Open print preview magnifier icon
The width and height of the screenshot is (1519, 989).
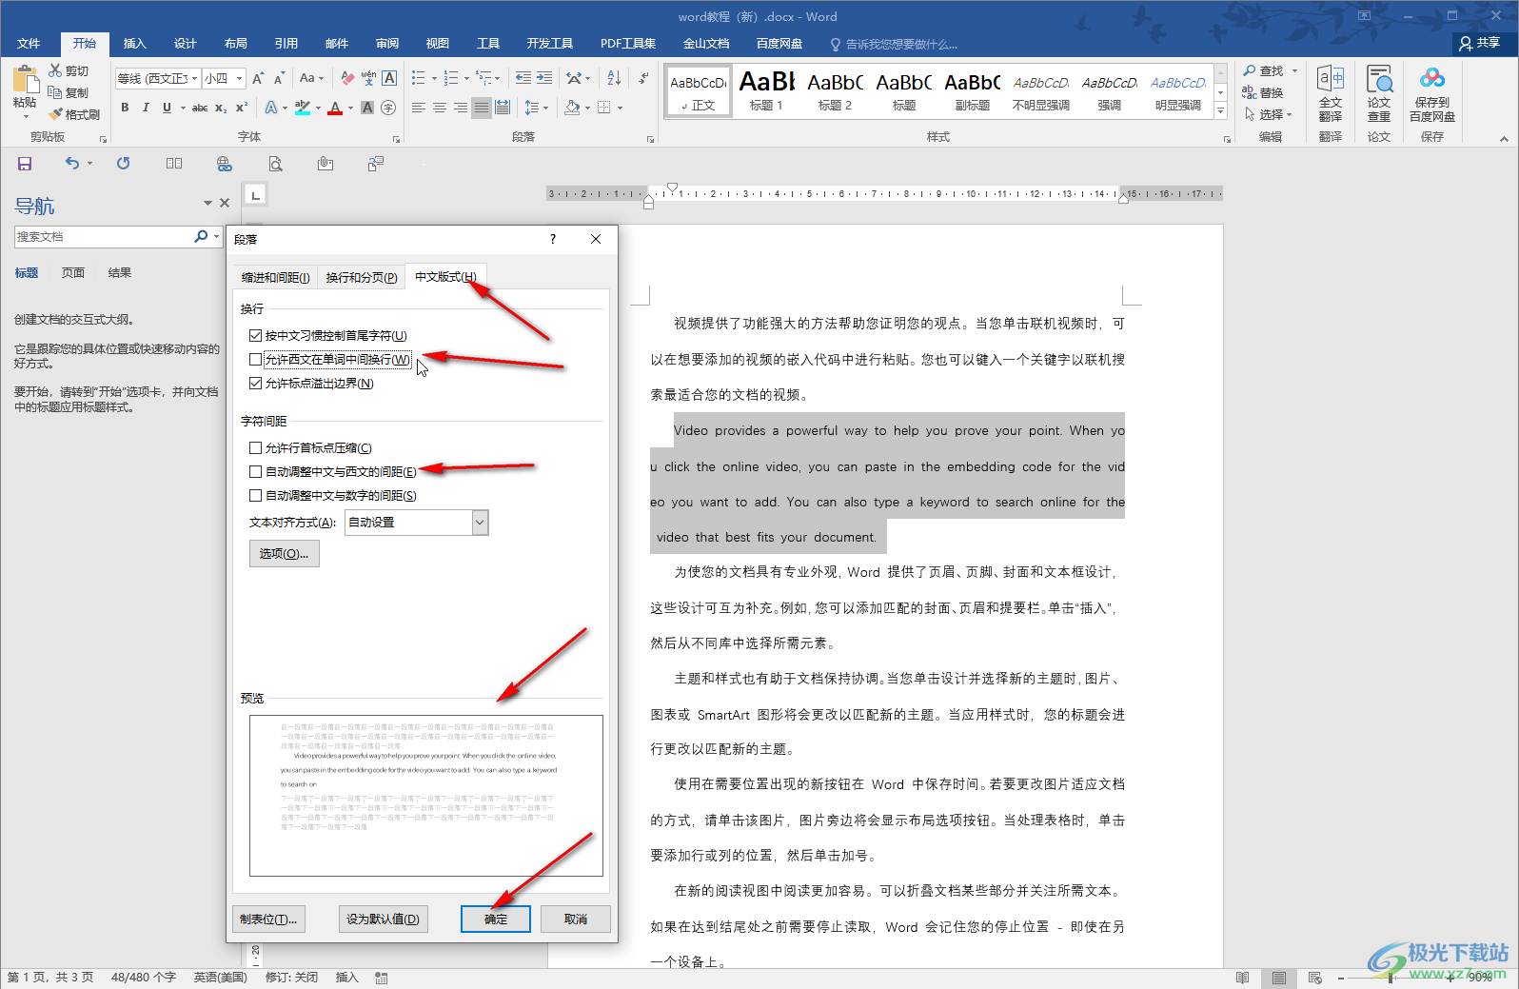275,164
